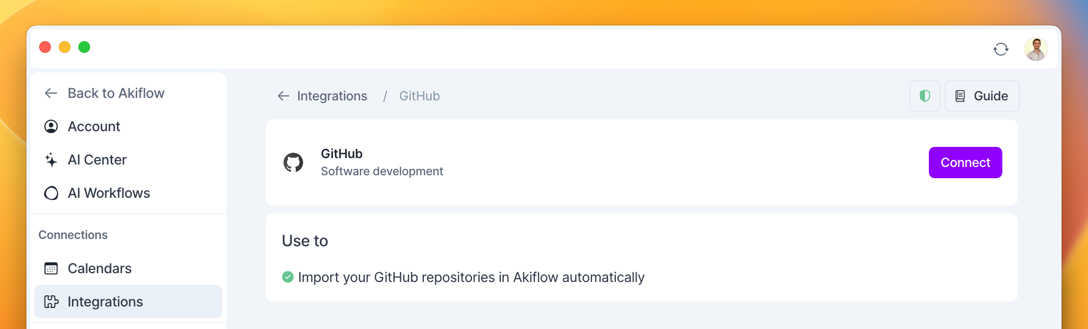Click the Software development subtitle
Screen dimensions: 1088x329
click(382, 171)
